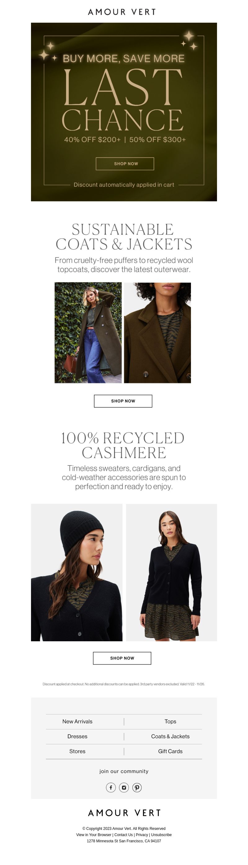Open the Dresses category link
Image resolution: width=248 pixels, height=865 pixels.
77,736
